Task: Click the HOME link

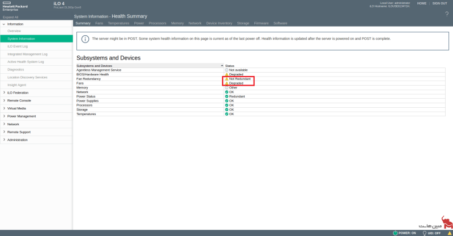Action: (421, 3)
